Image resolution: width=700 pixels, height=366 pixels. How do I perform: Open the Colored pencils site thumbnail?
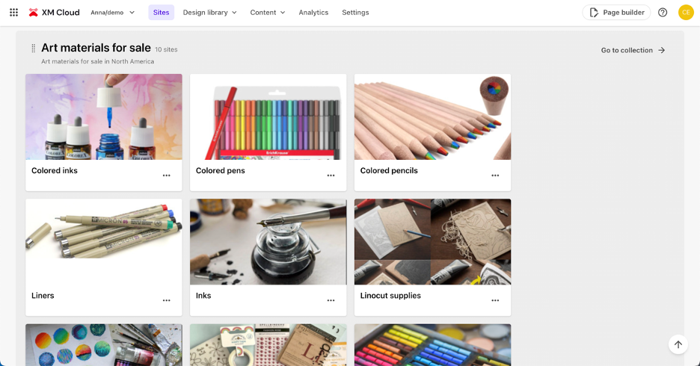click(432, 117)
